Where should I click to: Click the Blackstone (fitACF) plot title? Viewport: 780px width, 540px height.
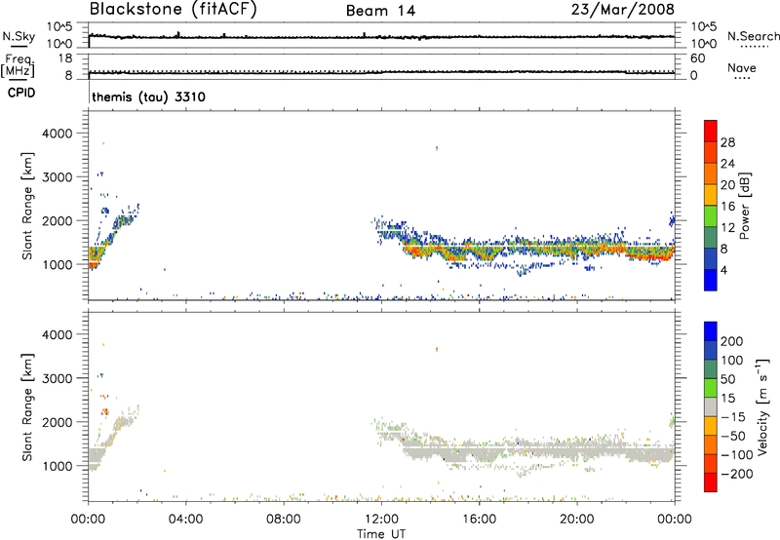coord(174,10)
